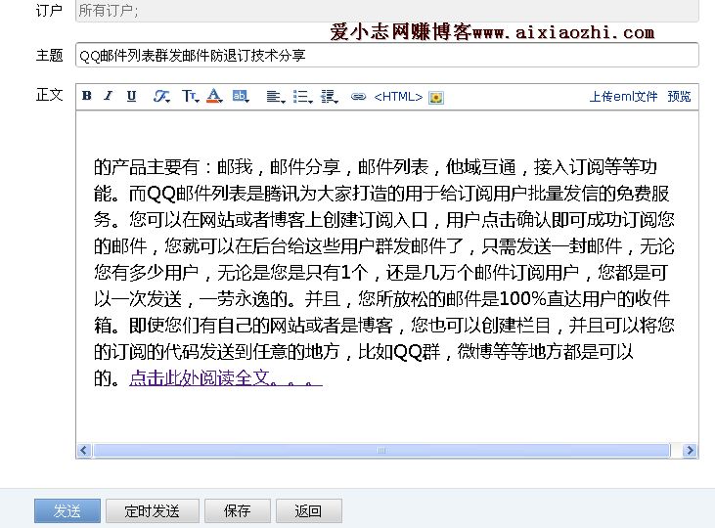
Task: Click the horizontal scrollbar left arrow
Action: click(x=84, y=451)
